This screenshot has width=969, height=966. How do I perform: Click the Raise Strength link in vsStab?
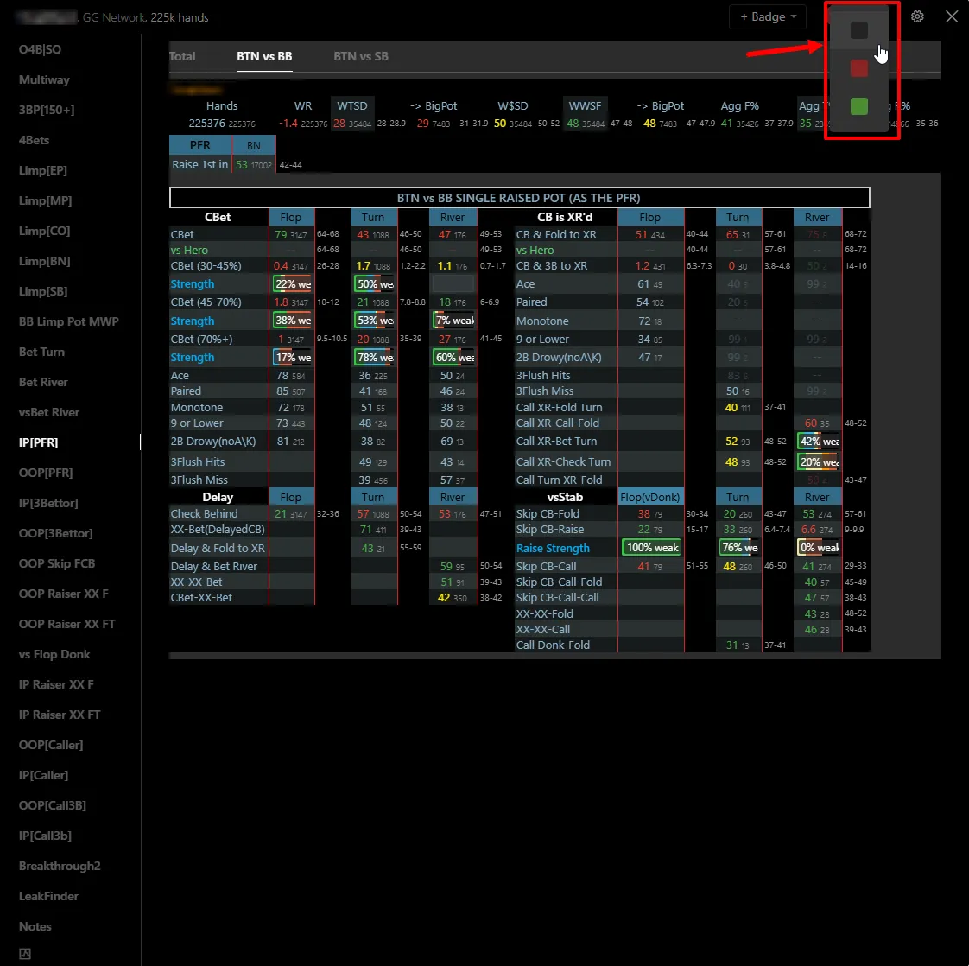pos(553,548)
